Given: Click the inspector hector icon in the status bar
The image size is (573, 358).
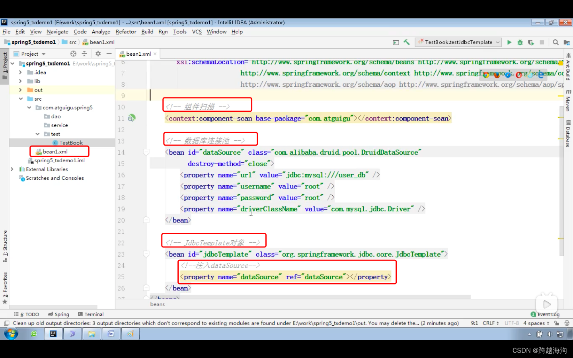Looking at the screenshot, I should point(567,323).
